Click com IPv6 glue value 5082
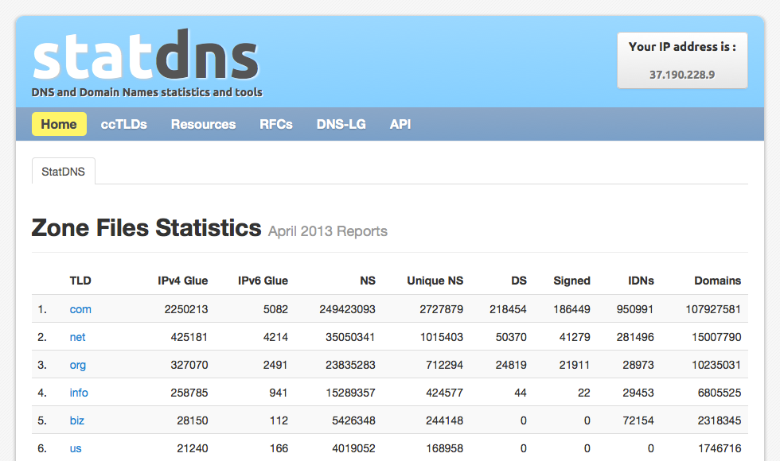This screenshot has width=780, height=461. pos(275,309)
